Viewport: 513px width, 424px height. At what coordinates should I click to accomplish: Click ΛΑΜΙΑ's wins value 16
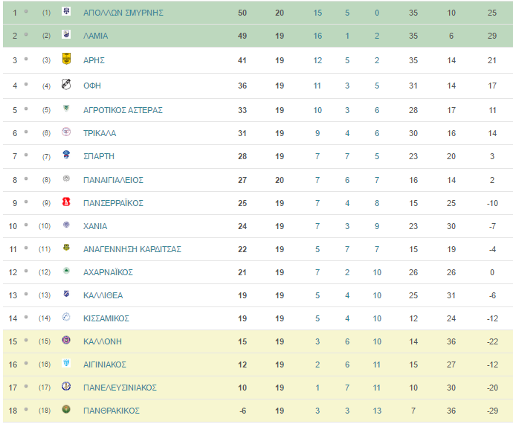coord(317,36)
